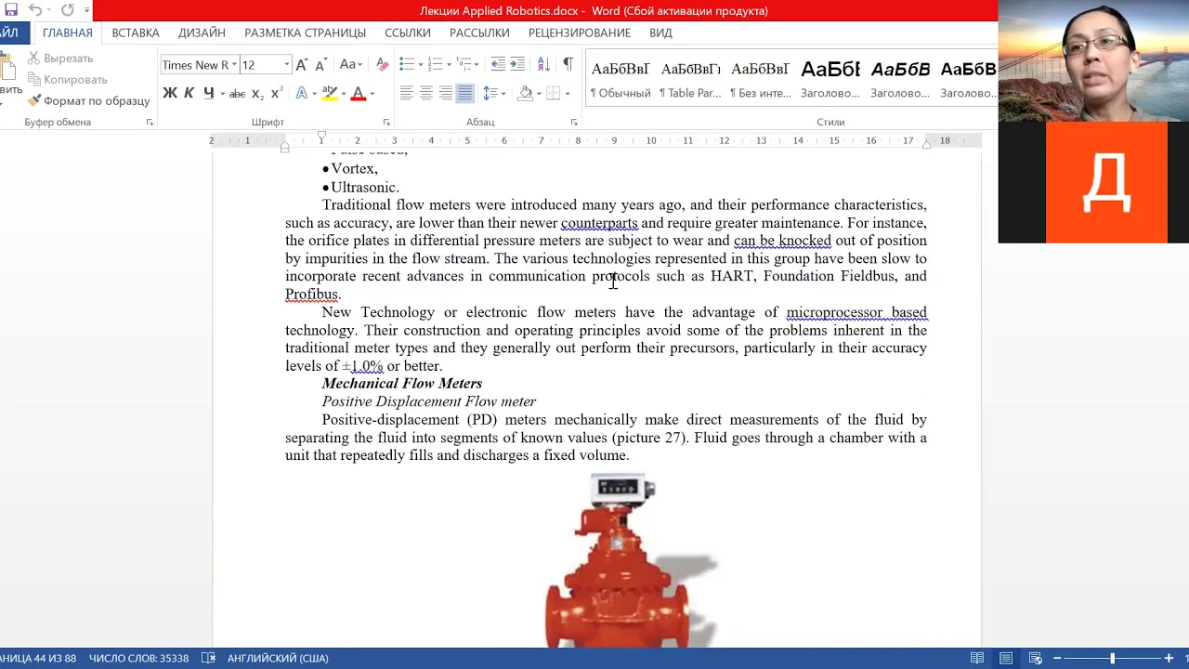1189x669 pixels.
Task: Move the zoom slider handle
Action: 1112,658
